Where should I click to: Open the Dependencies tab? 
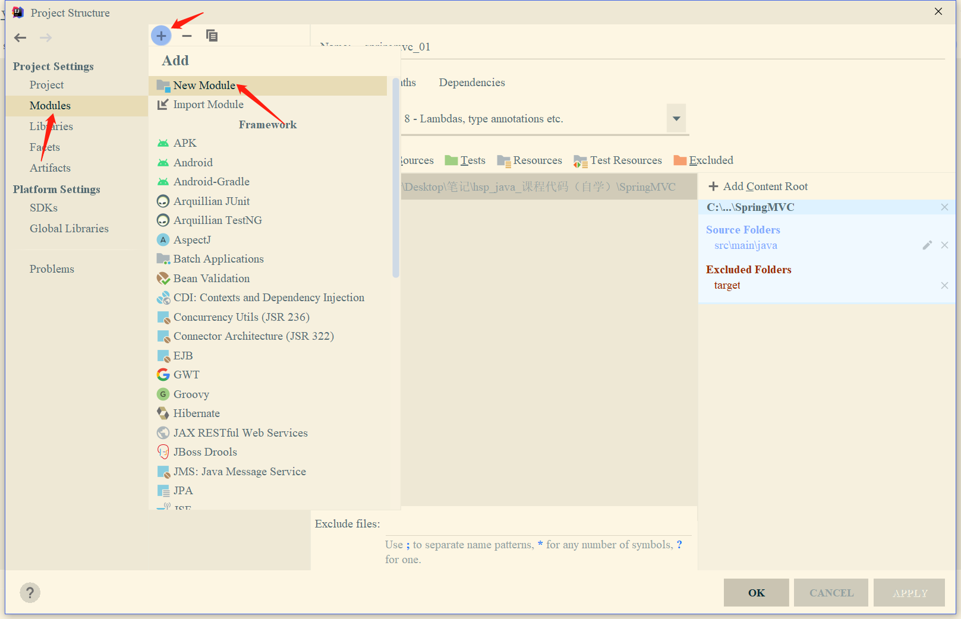click(472, 83)
